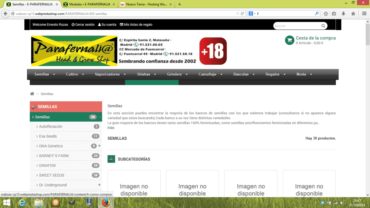Screen dimensions: 370x208
Task: Open the Firefox downloads arrow
Action: [x=343, y=14]
